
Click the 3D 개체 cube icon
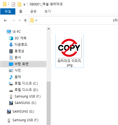[x=11, y=38]
